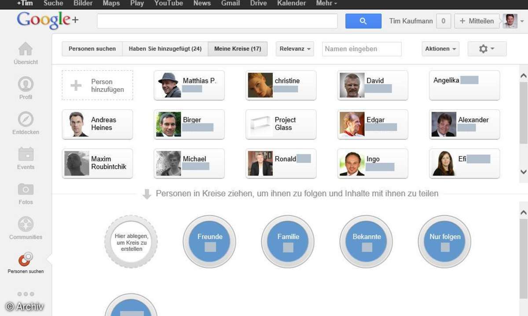Open the Familie circle
This screenshot has height=316, width=528.
(x=288, y=241)
